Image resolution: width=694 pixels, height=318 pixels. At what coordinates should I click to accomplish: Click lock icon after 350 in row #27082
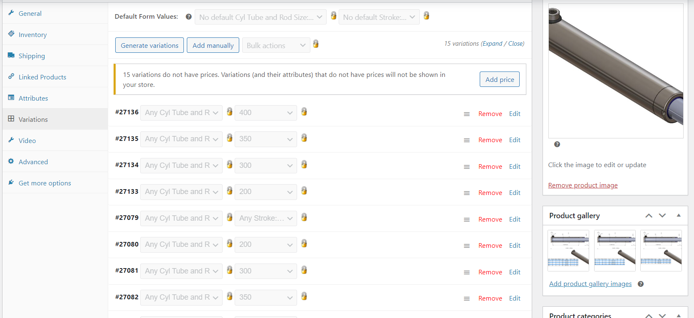pyautogui.click(x=304, y=296)
